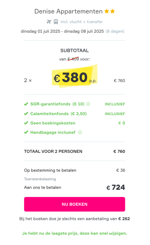This screenshot has width=150, height=245.
Task: Click the checkmark beside Geen boekingskosten
Action: point(26,123)
